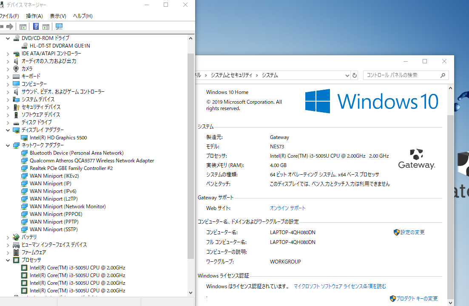
Task: Click the Qualcomm Atheros QCA9377 adapter icon
Action: click(x=24, y=161)
